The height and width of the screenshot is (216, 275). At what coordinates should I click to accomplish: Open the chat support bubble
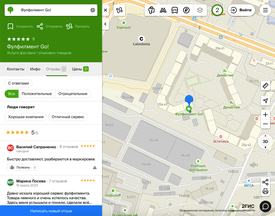click(265, 206)
